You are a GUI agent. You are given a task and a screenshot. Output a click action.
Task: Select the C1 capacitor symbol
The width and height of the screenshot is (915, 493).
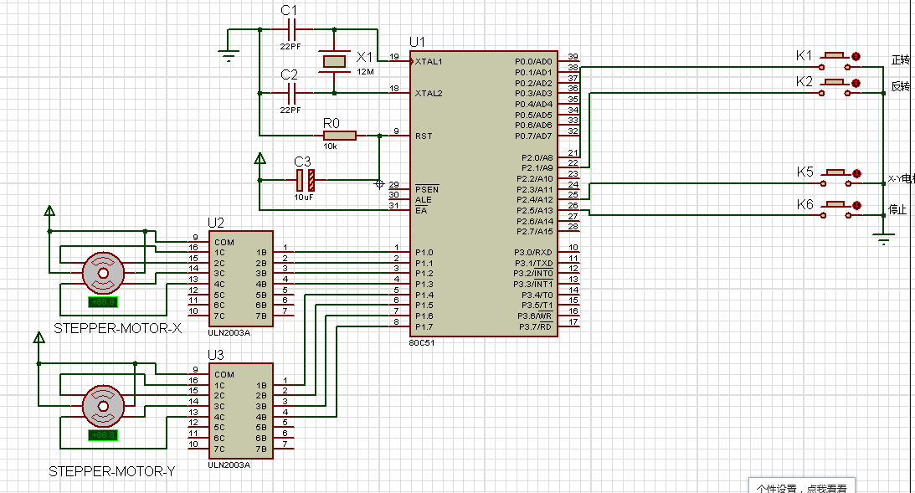[x=292, y=29]
